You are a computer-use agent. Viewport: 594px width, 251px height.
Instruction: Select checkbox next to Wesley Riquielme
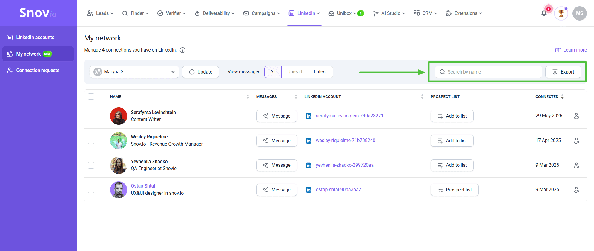pos(91,141)
